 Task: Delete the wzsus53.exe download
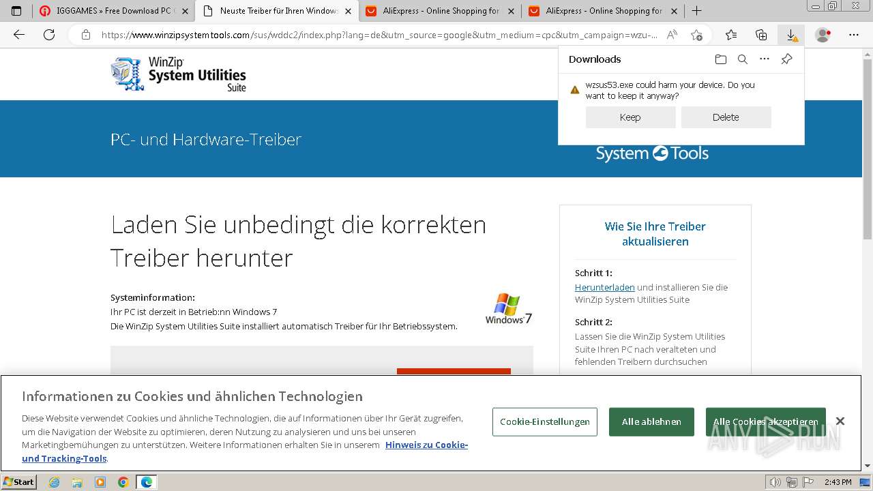point(726,117)
